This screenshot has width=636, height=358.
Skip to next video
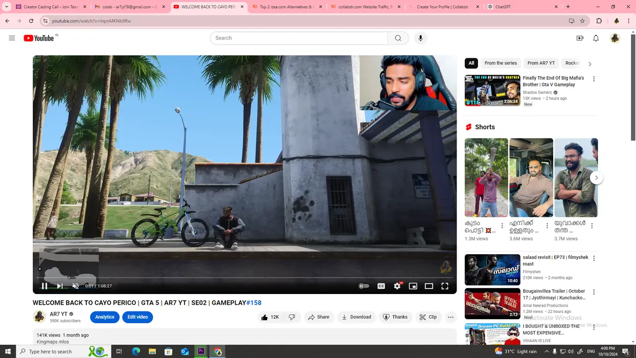[60, 286]
